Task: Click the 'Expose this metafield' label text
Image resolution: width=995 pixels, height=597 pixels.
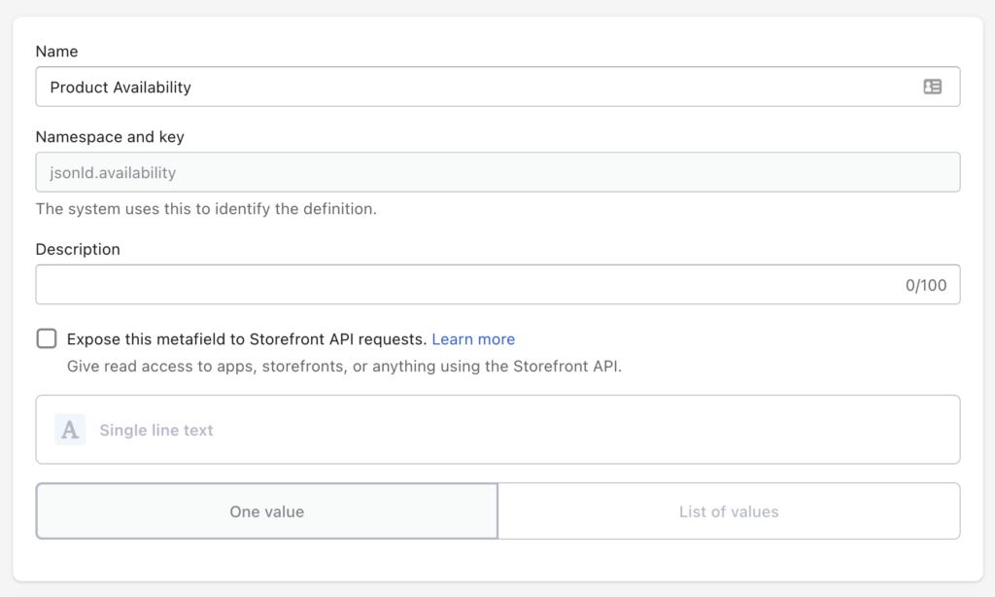Action: point(247,339)
